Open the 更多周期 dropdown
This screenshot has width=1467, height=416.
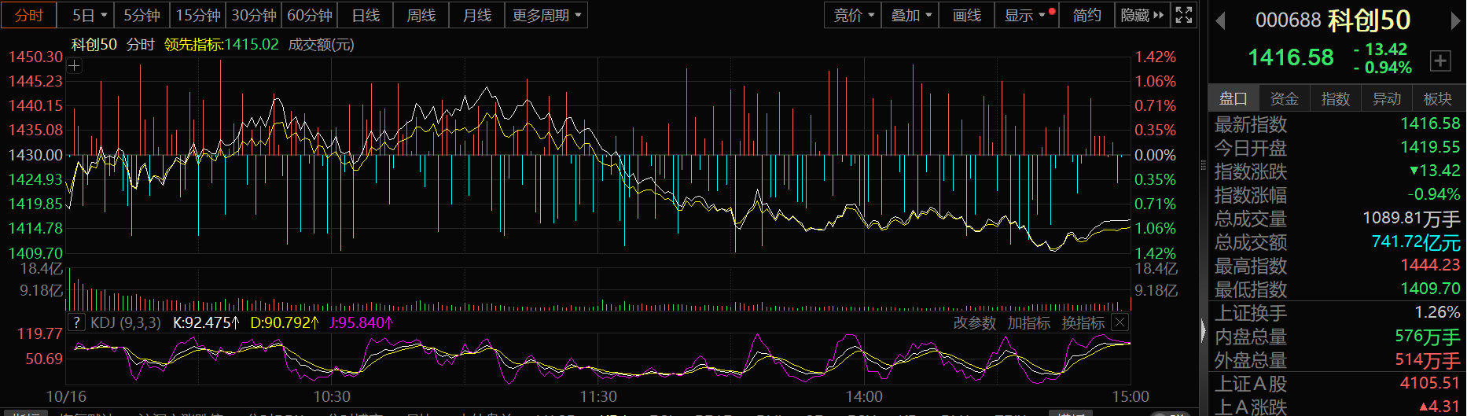tap(546, 15)
